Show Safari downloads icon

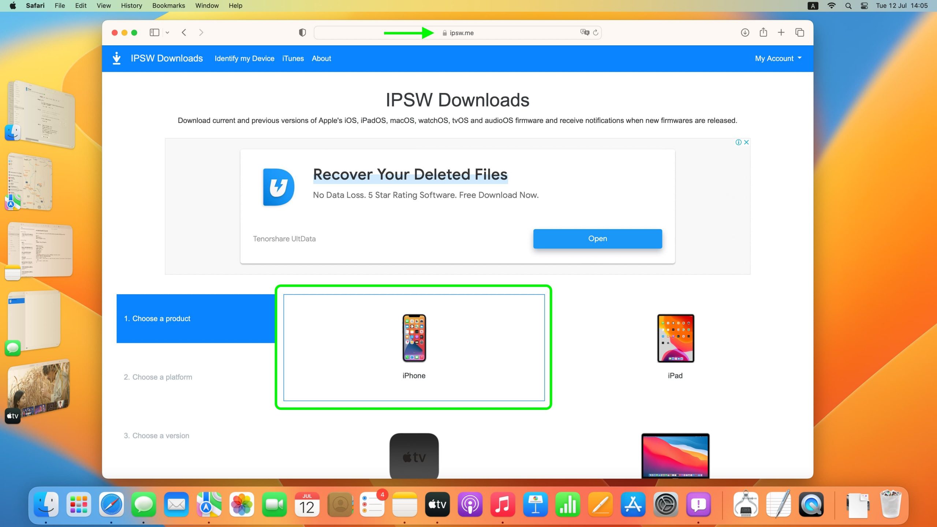click(x=745, y=33)
